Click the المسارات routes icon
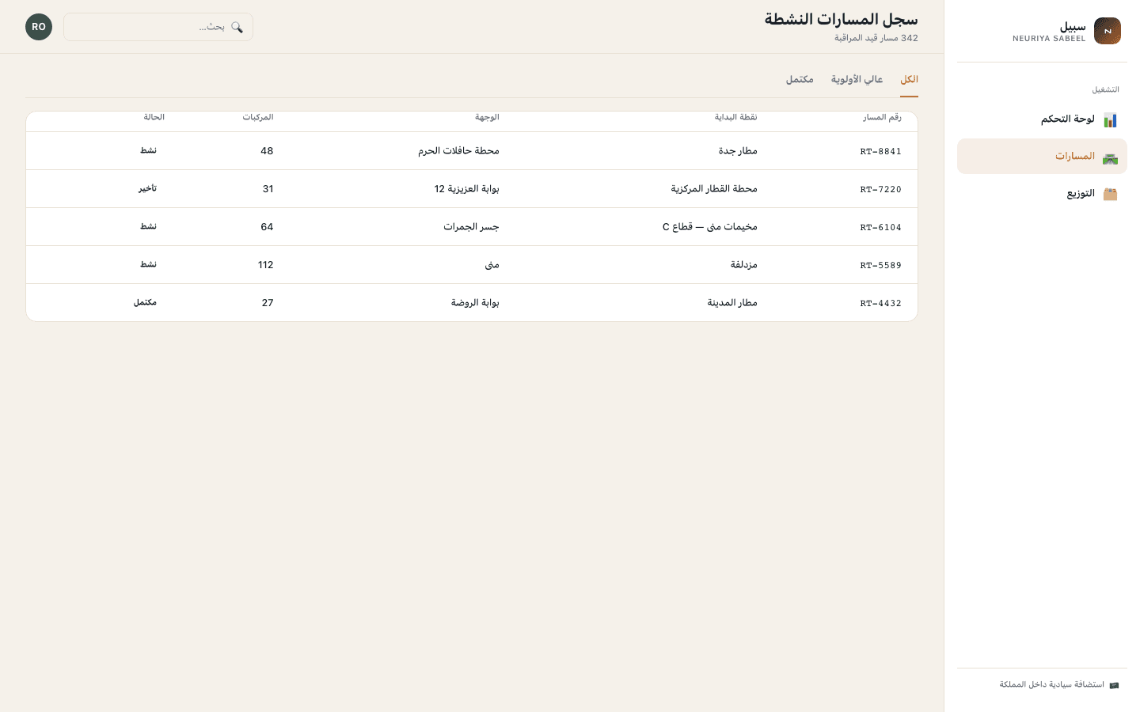This screenshot has height=712, width=1140. click(x=1110, y=157)
